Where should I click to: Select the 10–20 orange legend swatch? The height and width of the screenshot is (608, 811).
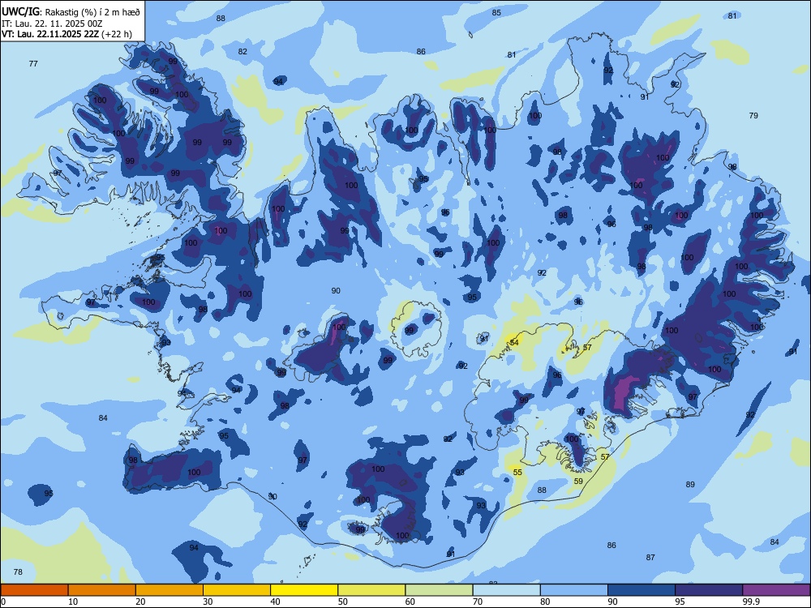tap(102, 590)
